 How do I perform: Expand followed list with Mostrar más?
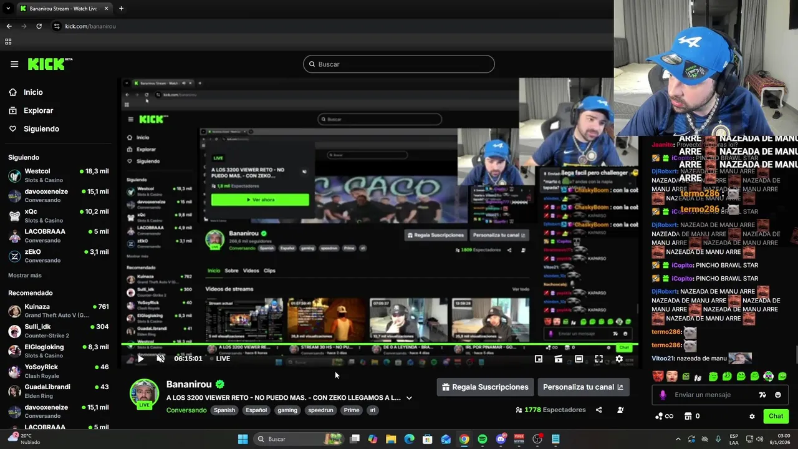coord(25,275)
